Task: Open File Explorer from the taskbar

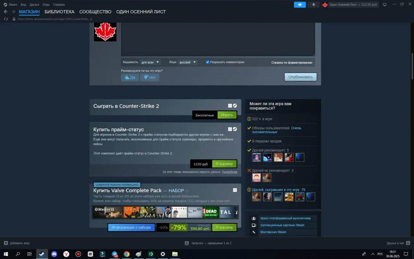Action: coord(175,254)
